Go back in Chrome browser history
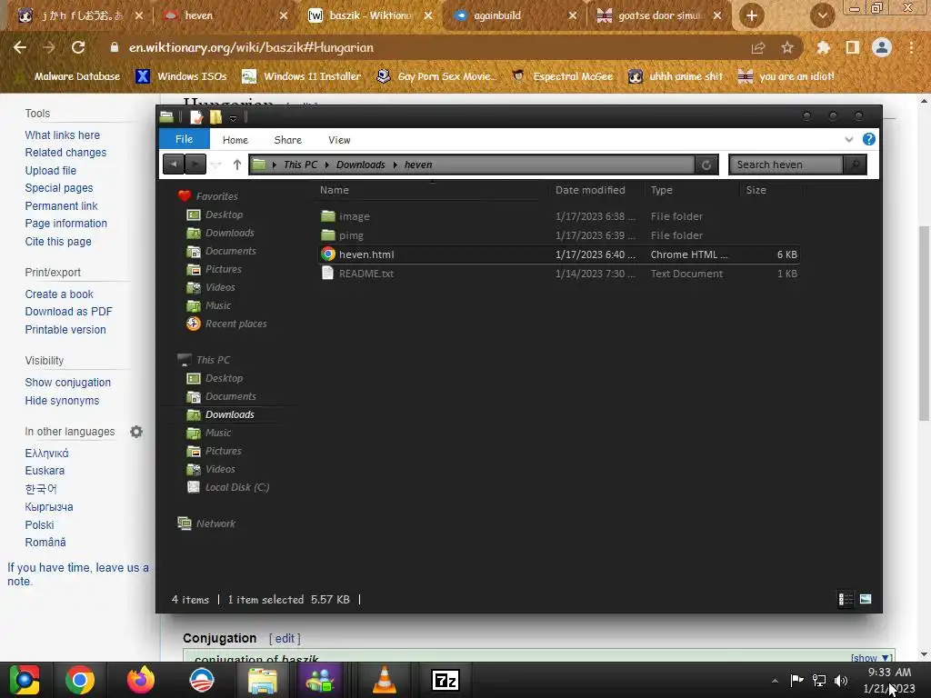Screen dimensions: 931x698 (20, 47)
